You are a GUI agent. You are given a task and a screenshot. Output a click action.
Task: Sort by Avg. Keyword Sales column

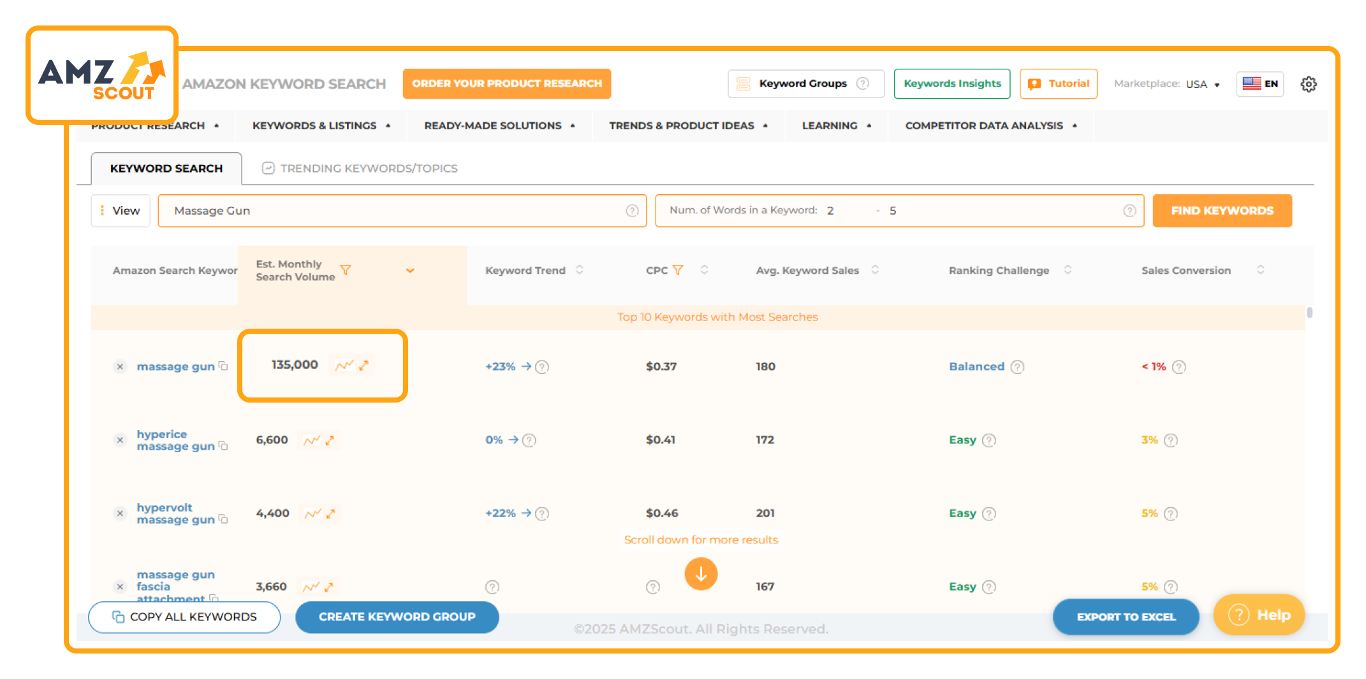tap(875, 270)
